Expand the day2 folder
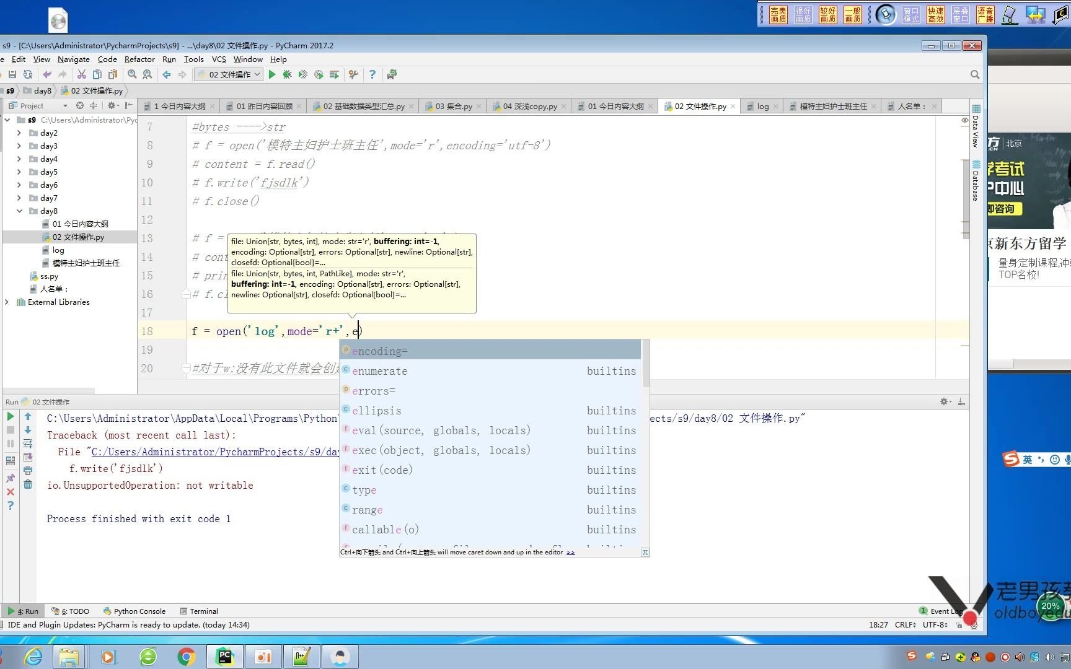 [x=19, y=133]
